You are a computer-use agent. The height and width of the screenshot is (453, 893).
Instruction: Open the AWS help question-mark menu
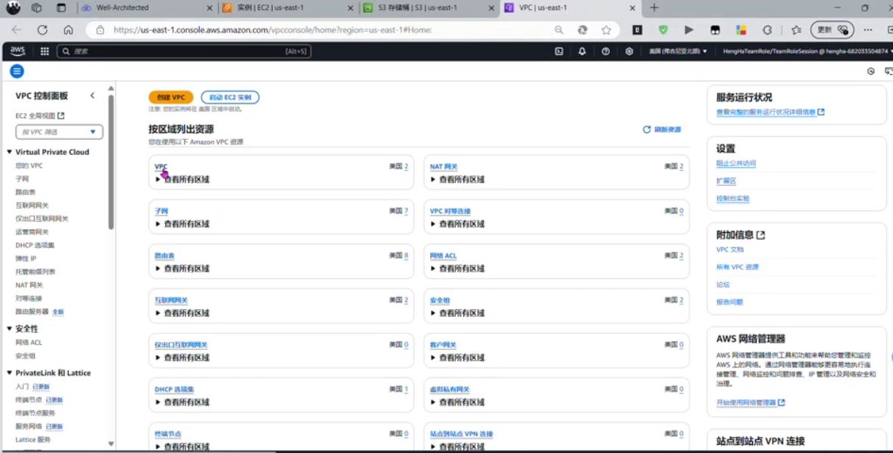pyautogui.click(x=605, y=51)
